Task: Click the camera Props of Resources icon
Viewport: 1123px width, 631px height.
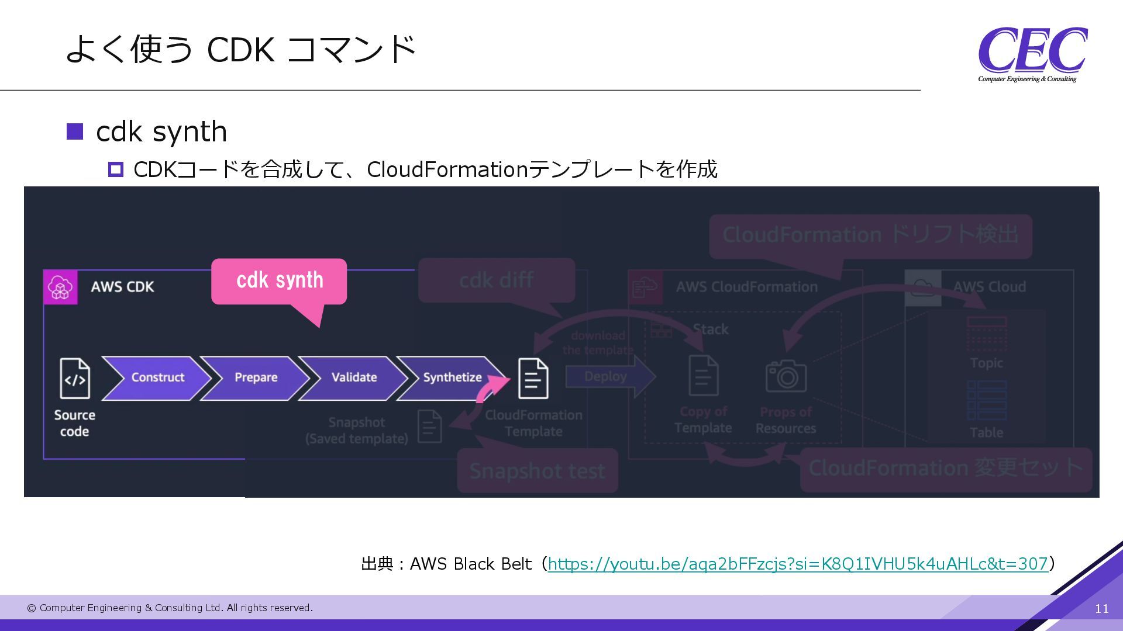Action: tap(786, 376)
